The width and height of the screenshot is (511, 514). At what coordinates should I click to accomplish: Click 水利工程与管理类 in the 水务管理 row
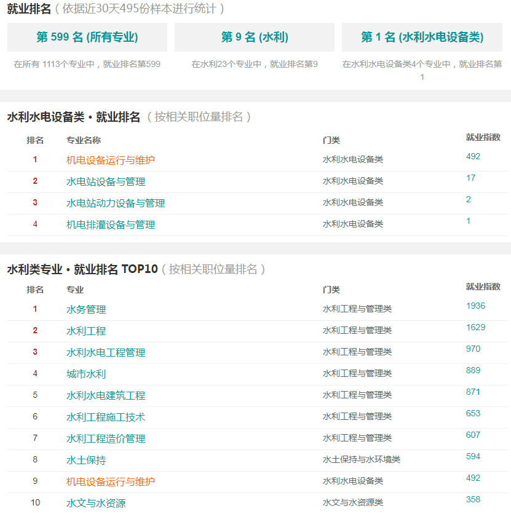tap(357, 309)
